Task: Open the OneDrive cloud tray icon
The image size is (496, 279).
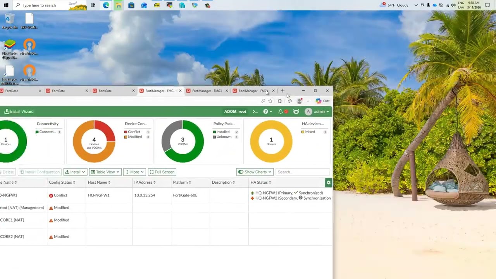Action: point(434,5)
